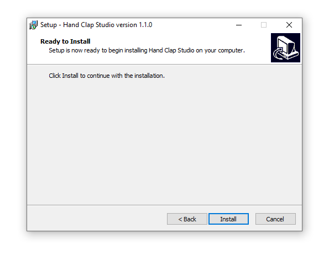Click the window title text in title bar
This screenshot has height=260, width=329.
96,25
